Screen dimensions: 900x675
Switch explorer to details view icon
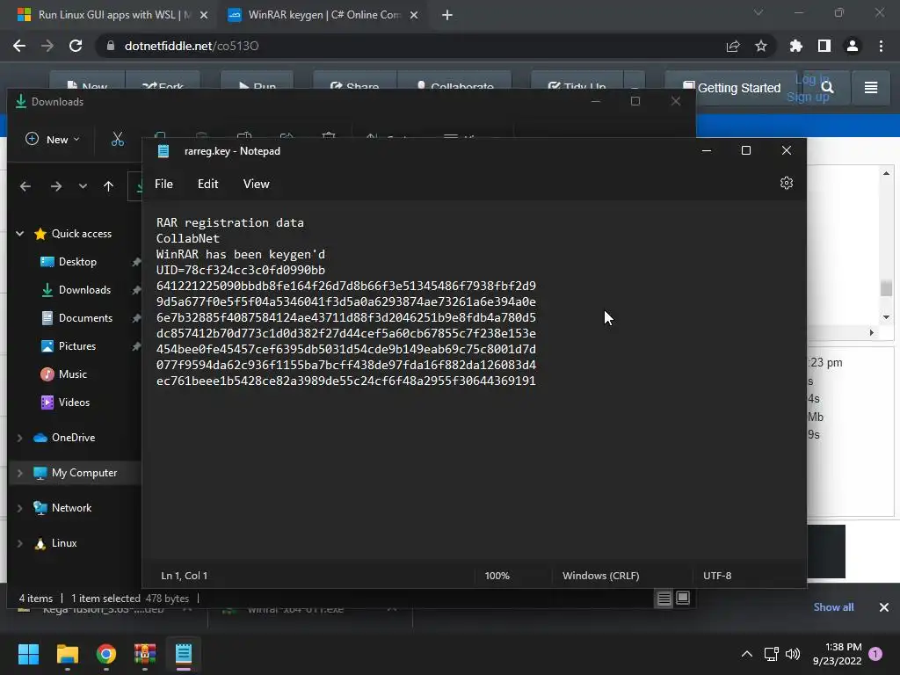click(x=664, y=599)
